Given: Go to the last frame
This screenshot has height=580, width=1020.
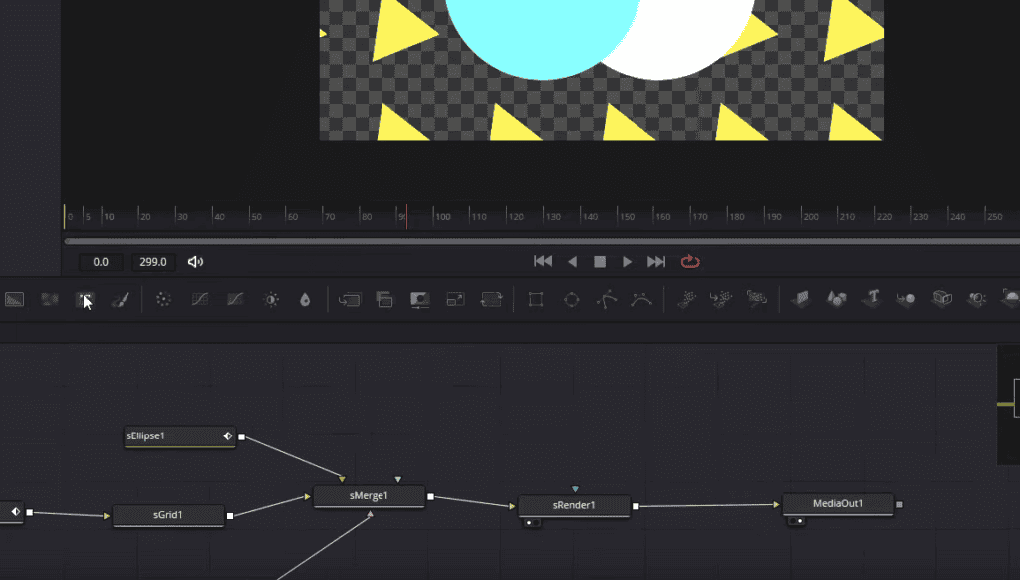Looking at the screenshot, I should tap(656, 262).
